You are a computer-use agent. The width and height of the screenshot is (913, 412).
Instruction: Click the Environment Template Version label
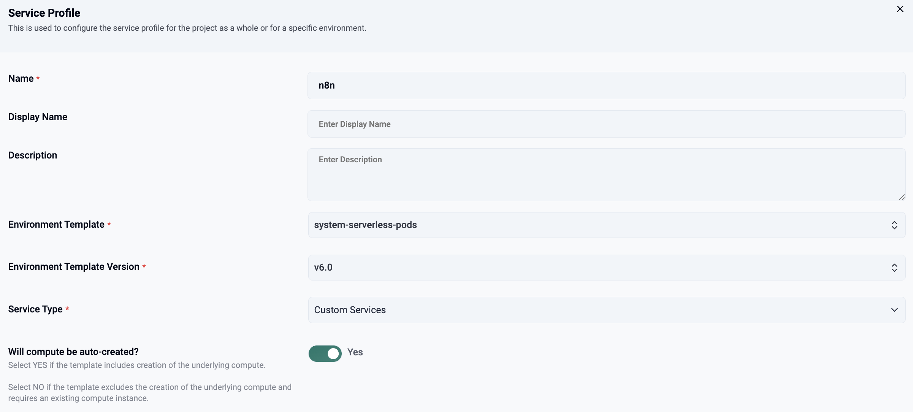tap(74, 267)
